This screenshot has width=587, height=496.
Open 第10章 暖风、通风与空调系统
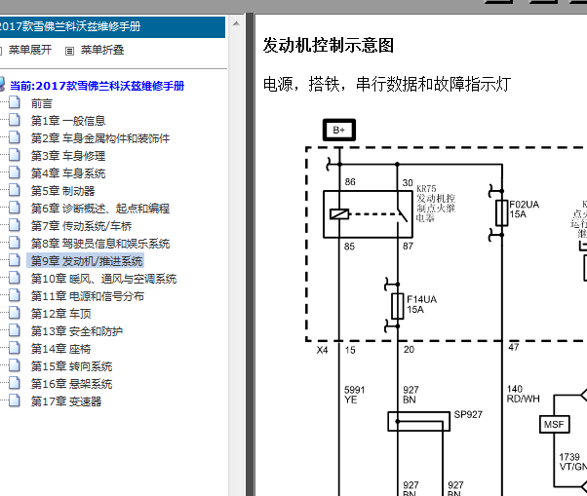point(103,279)
